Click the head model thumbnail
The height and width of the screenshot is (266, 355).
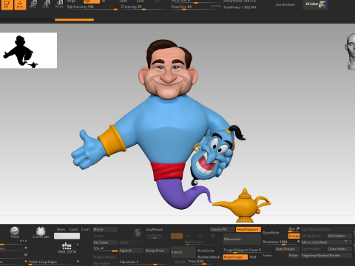[351, 52]
